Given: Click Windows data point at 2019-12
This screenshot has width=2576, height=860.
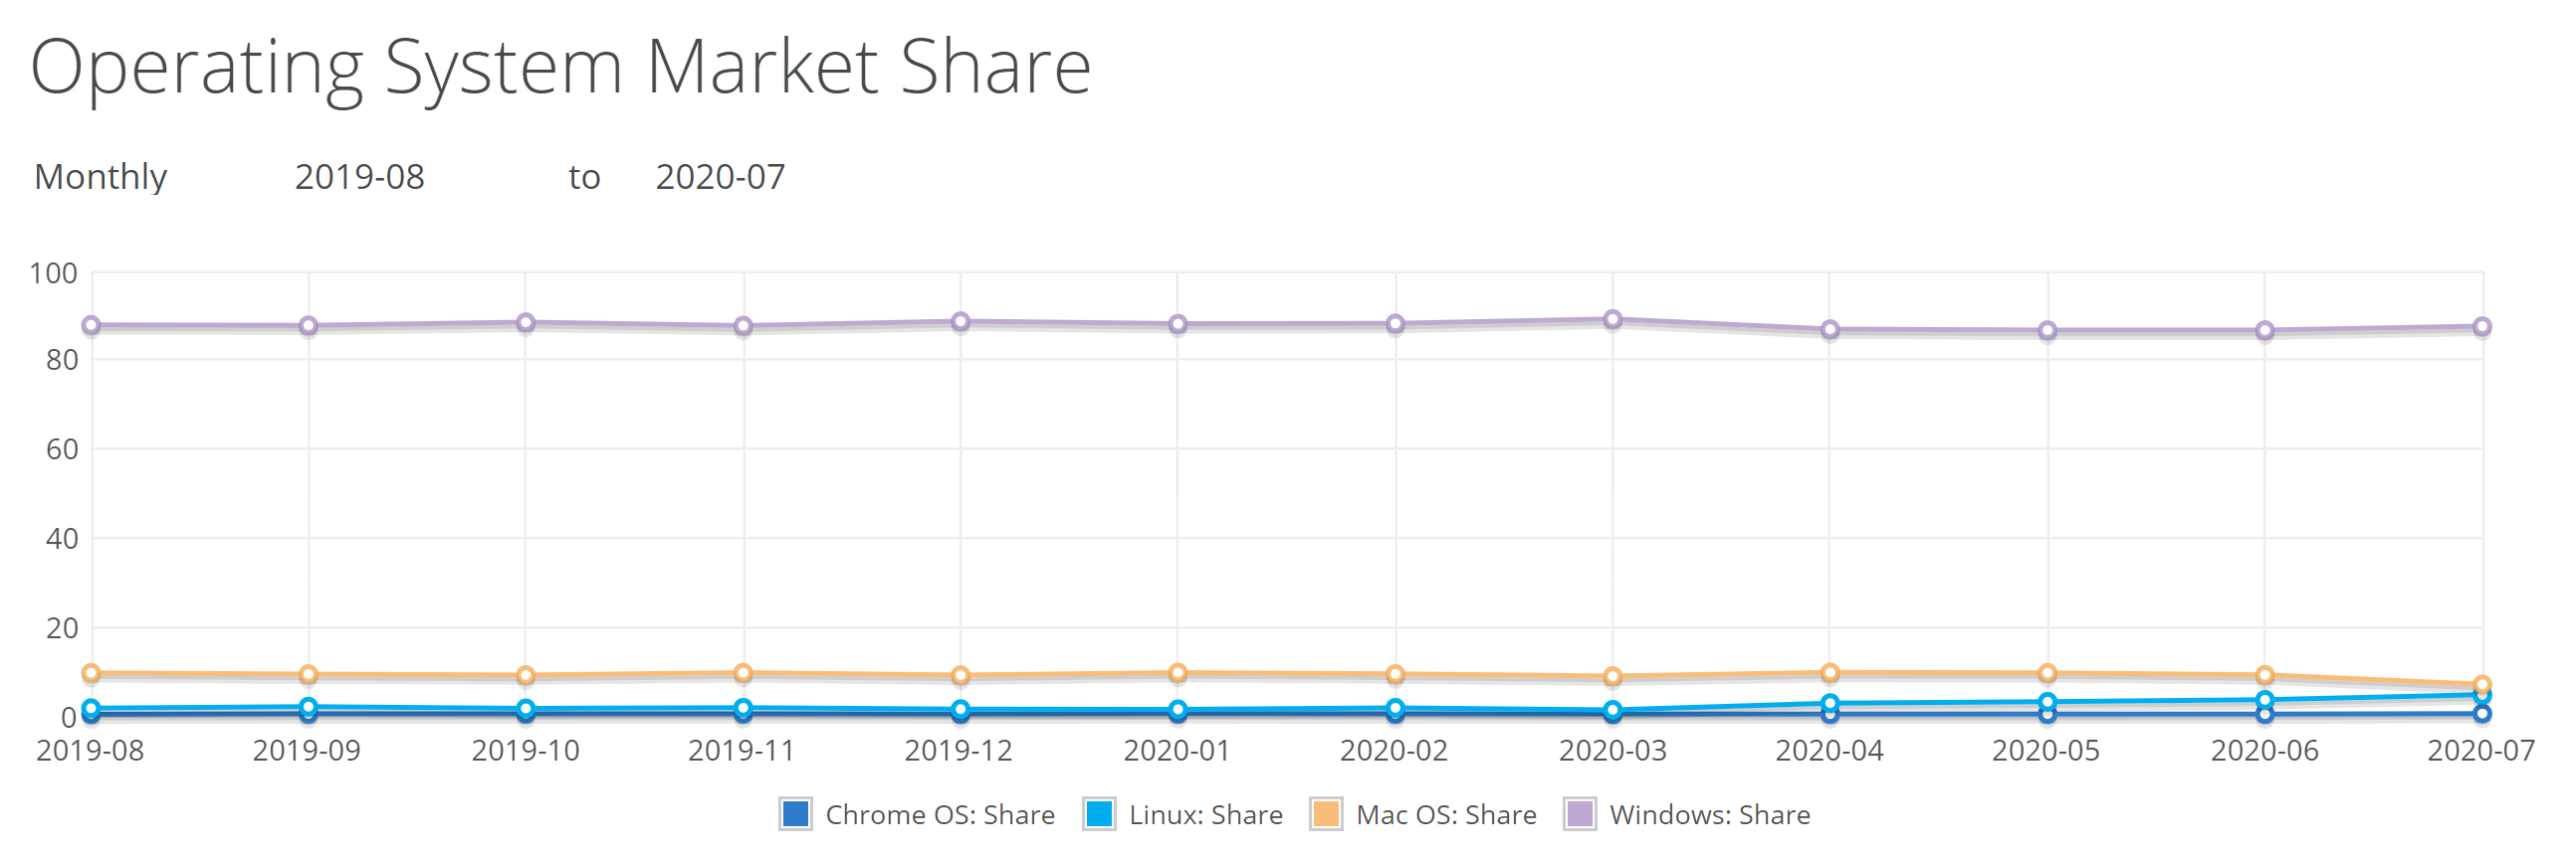Looking at the screenshot, I should [960, 321].
